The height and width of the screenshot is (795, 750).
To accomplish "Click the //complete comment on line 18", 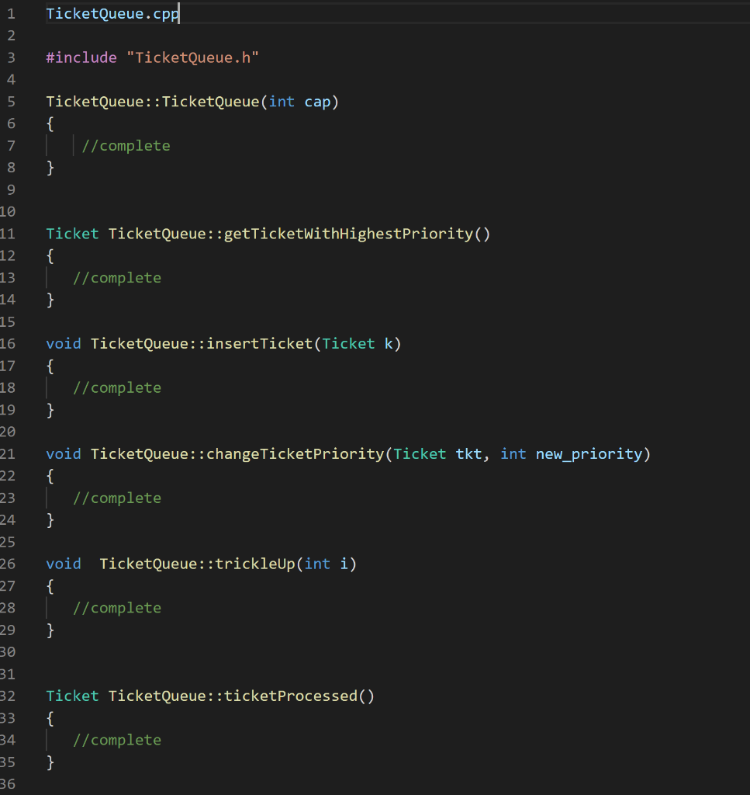I will 117,388.
